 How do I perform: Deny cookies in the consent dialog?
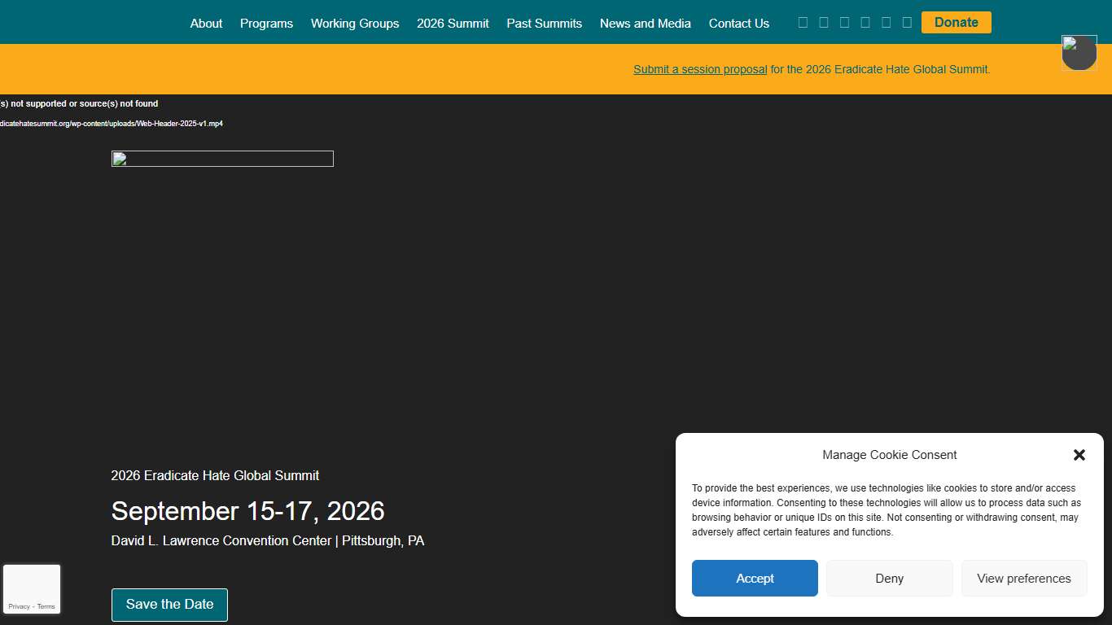click(889, 579)
